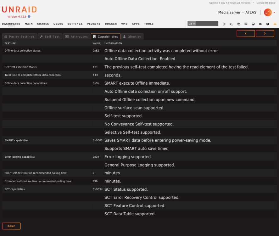Click the Media server description text
This screenshot has width=279, height=236.
pos(229,13)
